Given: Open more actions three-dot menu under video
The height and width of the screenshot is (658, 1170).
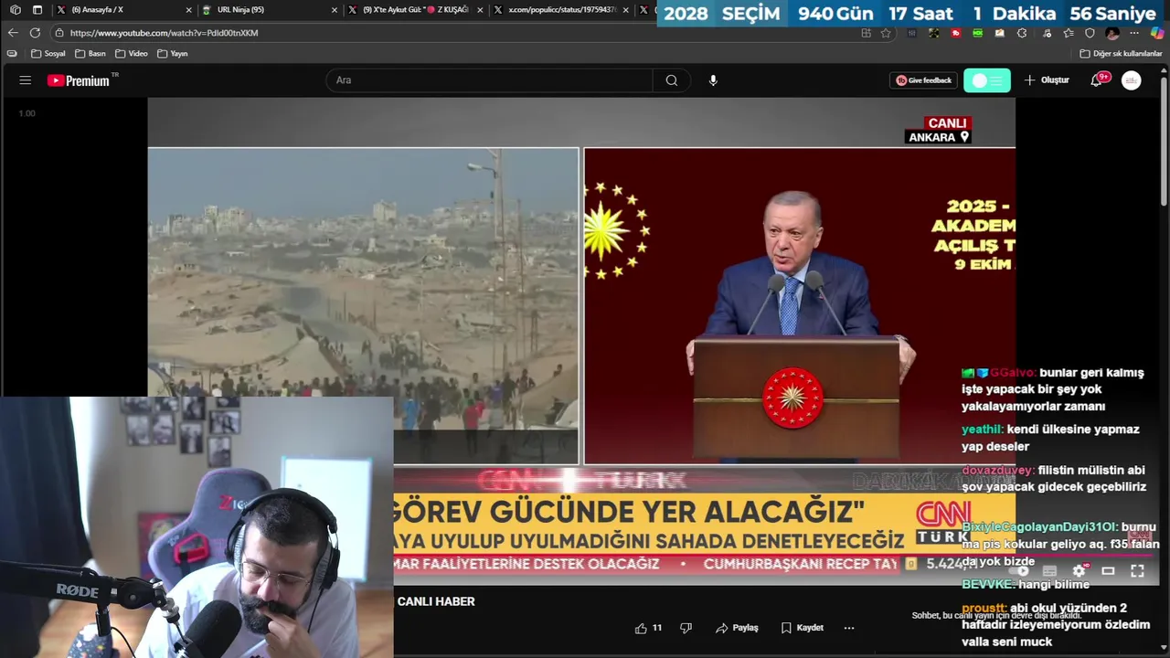Looking at the screenshot, I should (x=849, y=628).
